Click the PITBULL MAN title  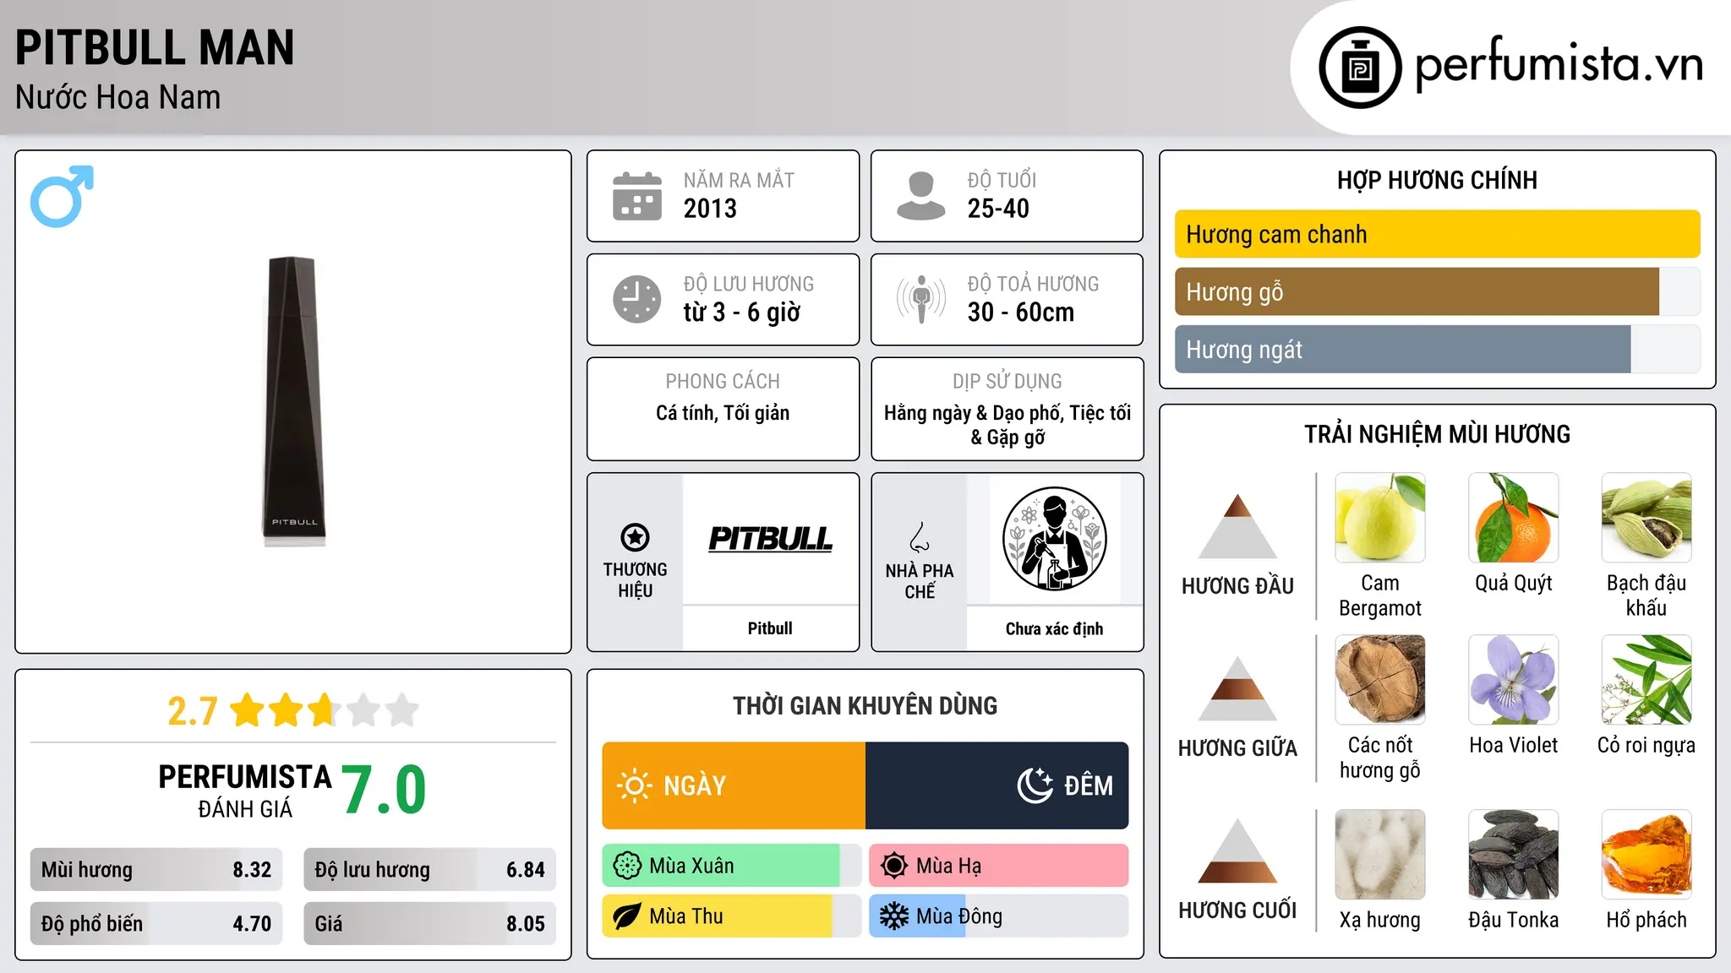click(x=155, y=47)
